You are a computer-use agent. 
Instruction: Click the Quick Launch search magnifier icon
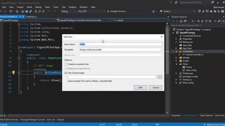tap(212, 2)
